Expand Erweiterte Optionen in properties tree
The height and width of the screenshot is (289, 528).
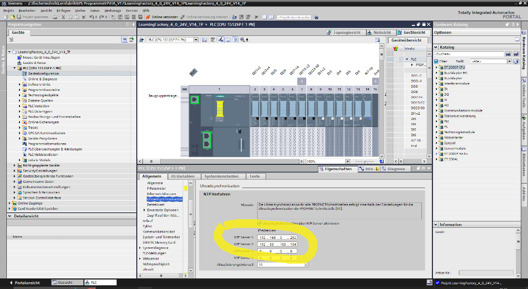click(x=145, y=210)
